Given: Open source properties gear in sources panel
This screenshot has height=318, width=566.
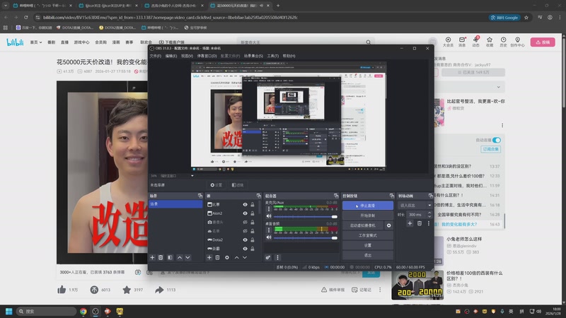Looking at the screenshot, I should point(227,257).
